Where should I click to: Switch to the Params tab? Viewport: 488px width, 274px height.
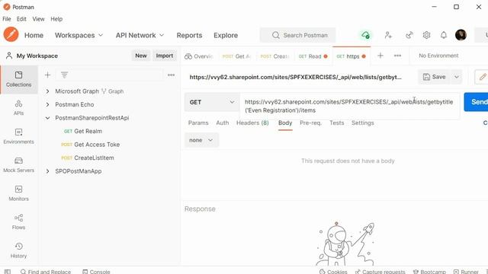[x=198, y=123]
